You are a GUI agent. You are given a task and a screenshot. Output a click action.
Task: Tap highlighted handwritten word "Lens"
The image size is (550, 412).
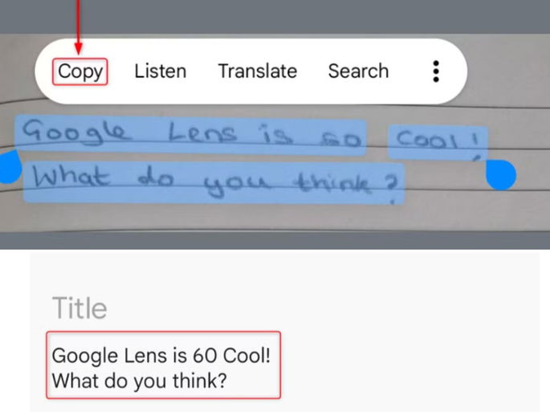[x=203, y=133]
